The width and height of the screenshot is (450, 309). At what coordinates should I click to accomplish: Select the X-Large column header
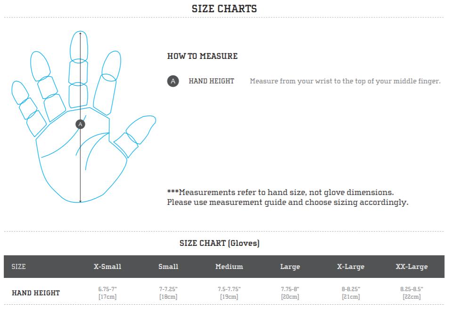tap(351, 267)
